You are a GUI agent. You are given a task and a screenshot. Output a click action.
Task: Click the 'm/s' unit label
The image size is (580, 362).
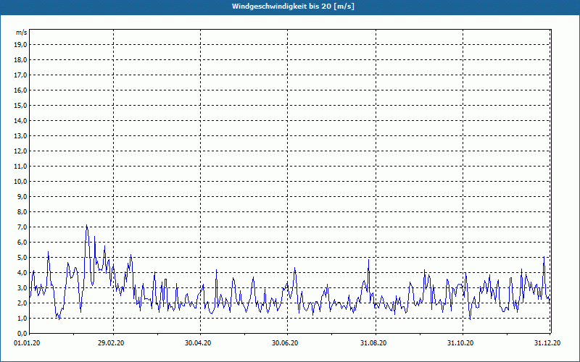[21, 33]
